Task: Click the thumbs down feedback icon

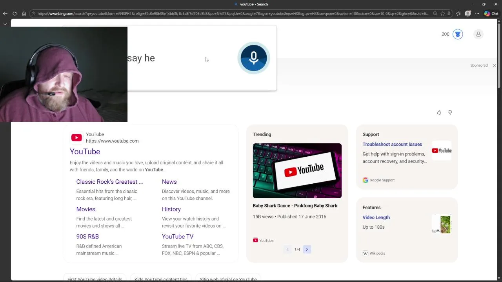Action: (x=450, y=112)
